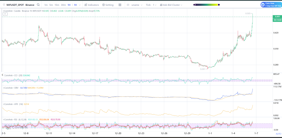Image resolution: width=282 pixels, height=138 pixels.
Task: Click the WIFUSDT_SPOT symbol name
Action: tap(15, 5)
